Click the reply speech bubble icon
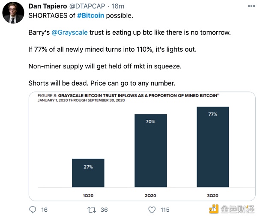 (33, 210)
